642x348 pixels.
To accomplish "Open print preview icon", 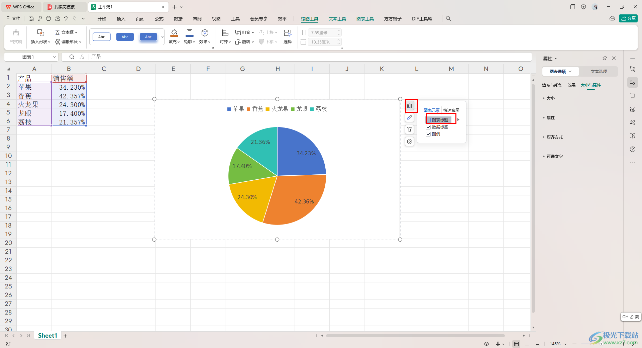I will pos(57,19).
